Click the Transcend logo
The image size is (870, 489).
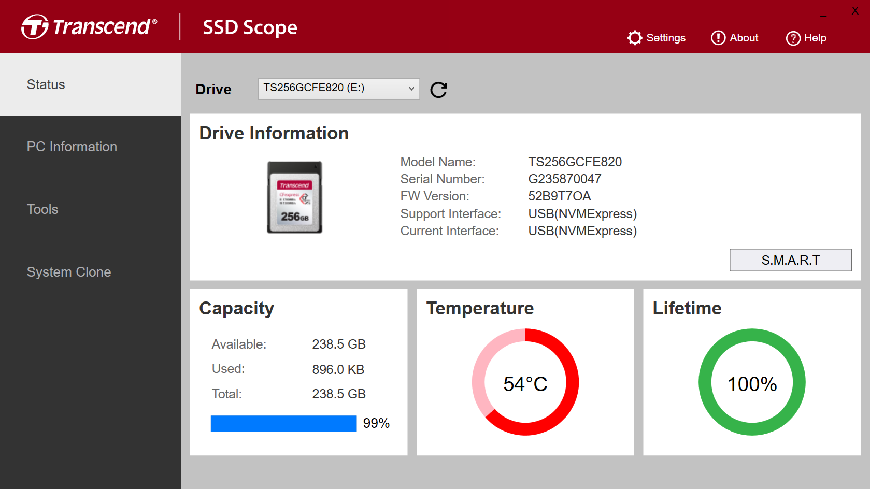pyautogui.click(x=89, y=27)
